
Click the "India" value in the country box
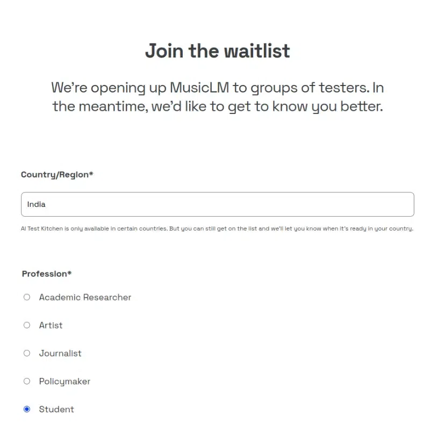[37, 204]
